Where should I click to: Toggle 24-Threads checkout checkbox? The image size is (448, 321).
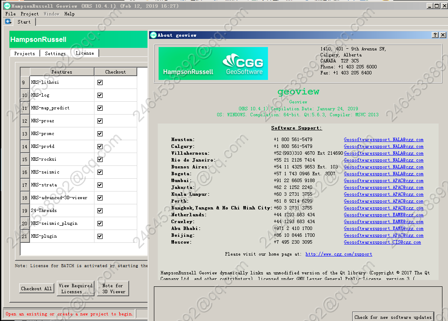[x=100, y=210]
